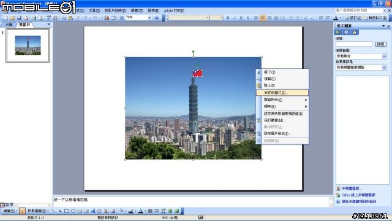Click the Insert WordArt icon
The height and width of the screenshot is (221, 392).
click(93, 211)
